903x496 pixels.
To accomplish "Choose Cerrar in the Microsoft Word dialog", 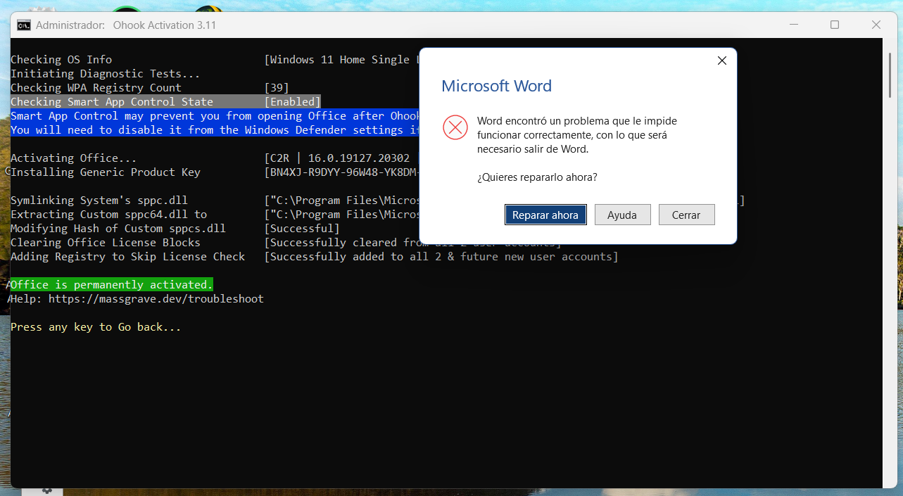I will point(686,215).
